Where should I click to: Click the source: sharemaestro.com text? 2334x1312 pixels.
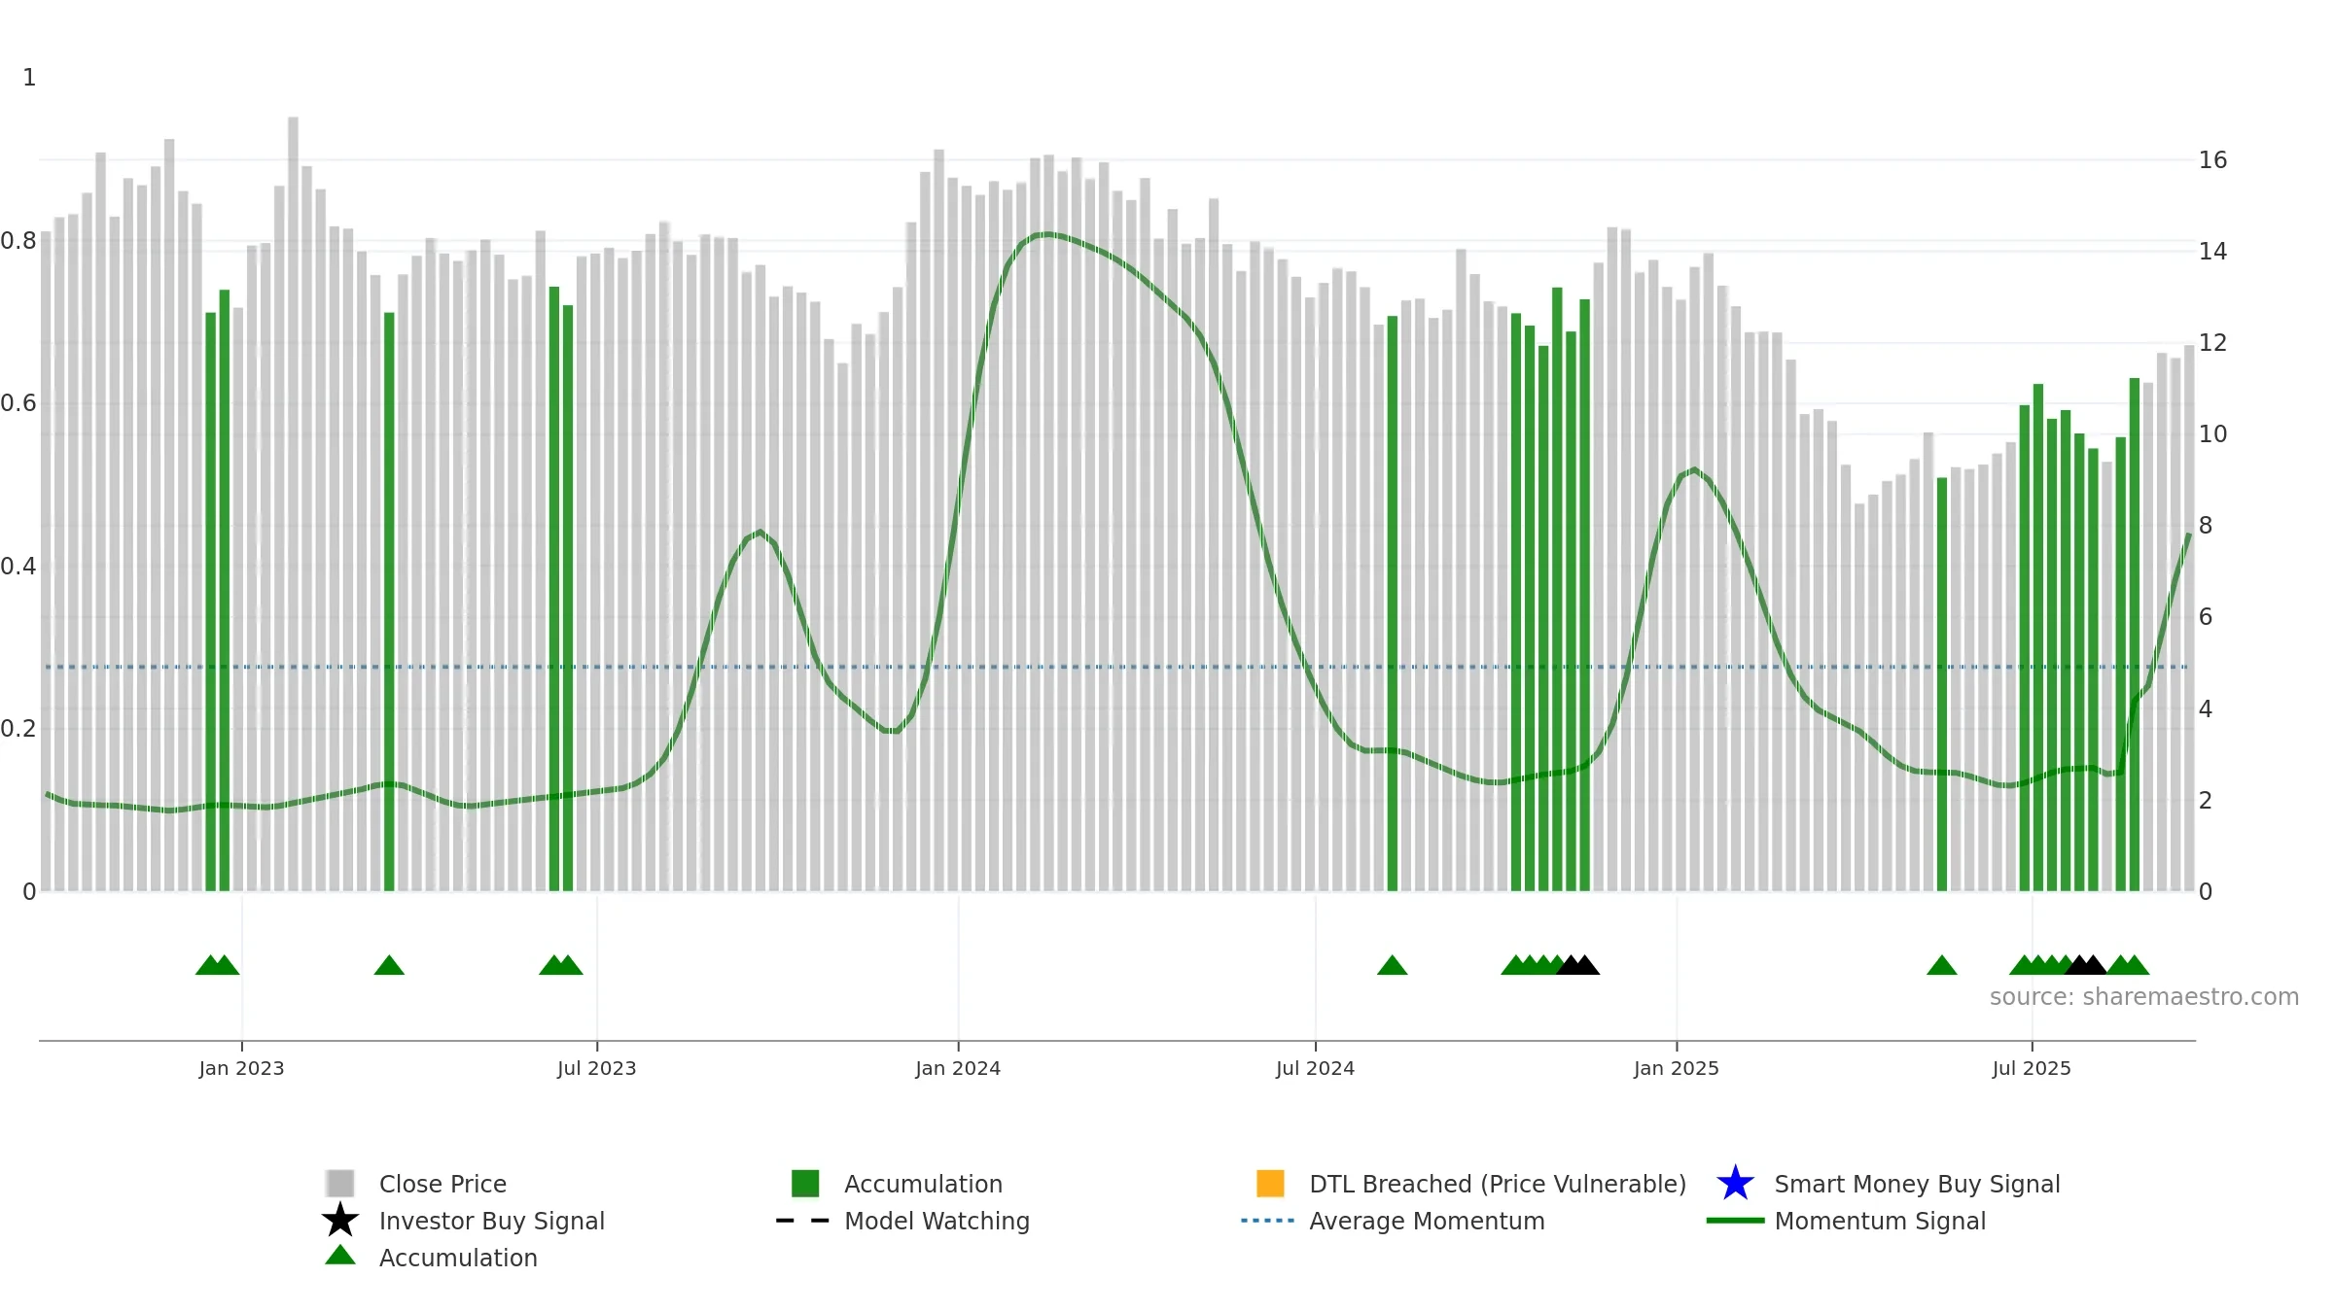[2144, 997]
